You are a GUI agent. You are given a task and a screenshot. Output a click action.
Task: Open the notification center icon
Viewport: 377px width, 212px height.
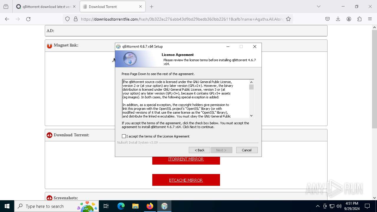pyautogui.click(x=367, y=206)
